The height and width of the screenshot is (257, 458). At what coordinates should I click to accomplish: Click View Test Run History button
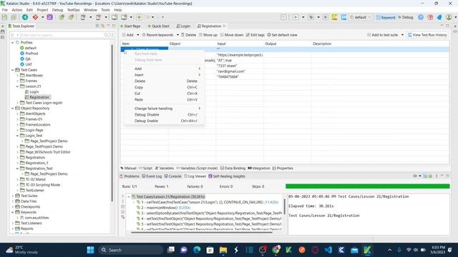pos(427,35)
